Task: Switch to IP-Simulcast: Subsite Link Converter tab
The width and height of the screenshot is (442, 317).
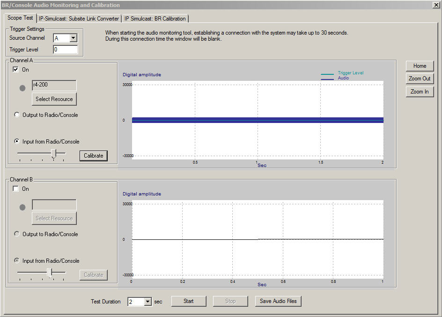Action: [x=79, y=19]
